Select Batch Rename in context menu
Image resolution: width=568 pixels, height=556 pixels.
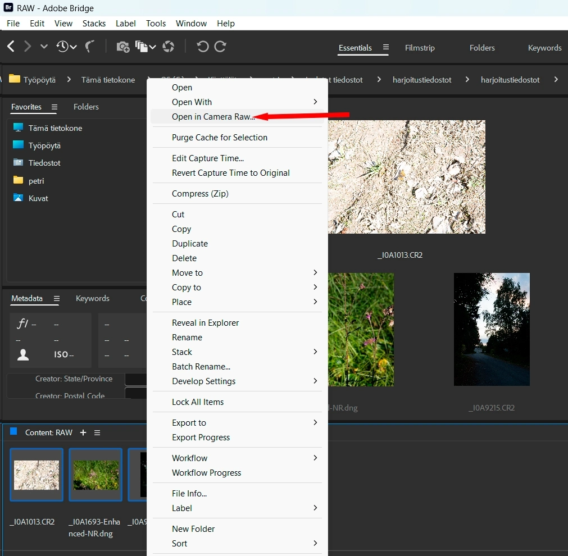coord(201,366)
